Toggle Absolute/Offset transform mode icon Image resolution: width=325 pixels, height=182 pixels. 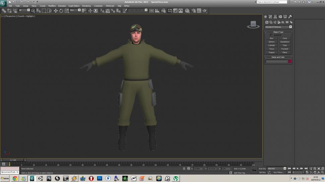tap(189, 169)
